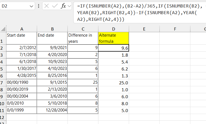Image resolution: width=206 pixels, height=124 pixels.
Task: Click the Name Box showing D2
Action: click(x=17, y=6)
